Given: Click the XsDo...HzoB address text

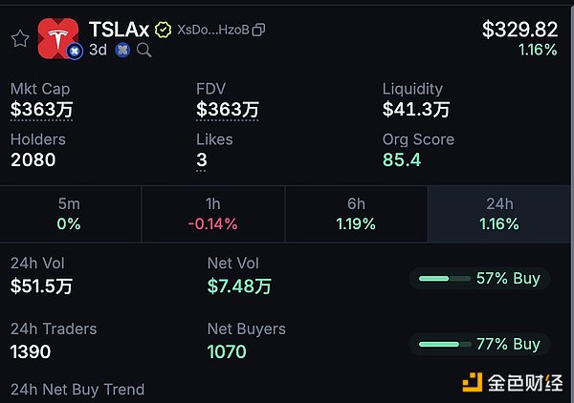Looking at the screenshot, I should 212,31.
